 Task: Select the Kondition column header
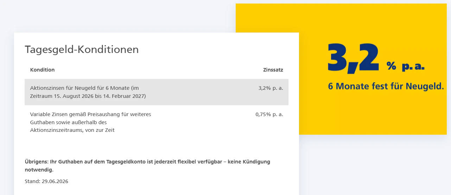pyautogui.click(x=42, y=70)
